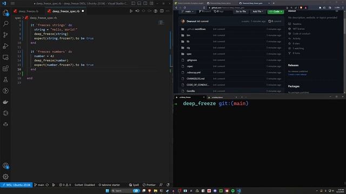Screen dimensions: 346x194
Task: Click Sorbet: Disabled in status bar
Action: (84, 185)
